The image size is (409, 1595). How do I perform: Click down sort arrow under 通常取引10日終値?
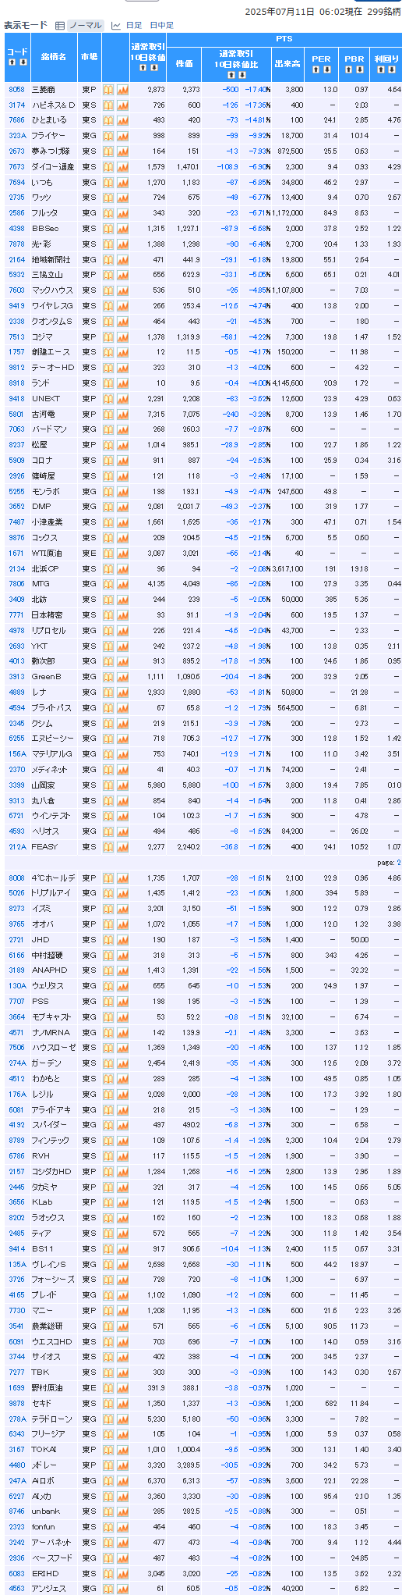click(153, 68)
